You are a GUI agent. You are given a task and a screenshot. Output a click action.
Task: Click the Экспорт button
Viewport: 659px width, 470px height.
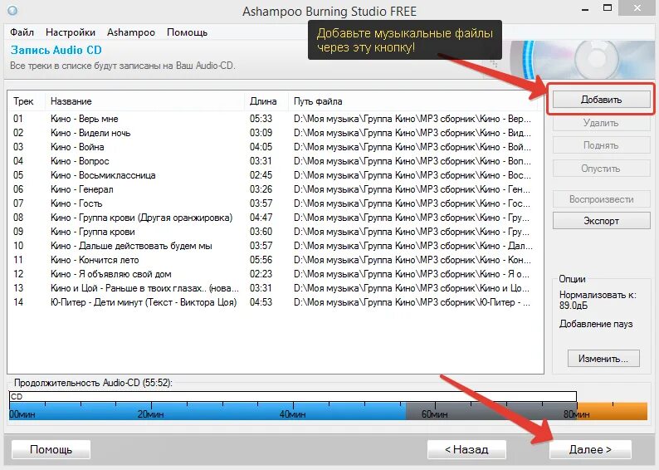pyautogui.click(x=601, y=221)
